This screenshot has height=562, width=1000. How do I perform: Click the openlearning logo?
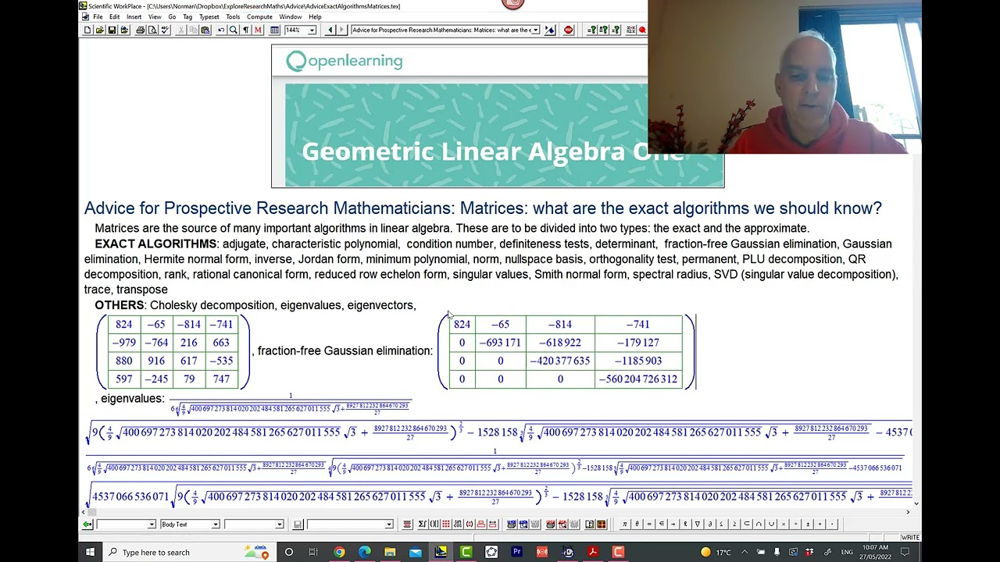coord(345,61)
